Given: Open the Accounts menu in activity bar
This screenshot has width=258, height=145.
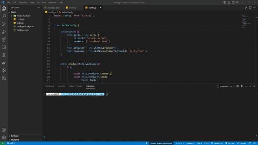Looking at the screenshot, I should coord(4,130).
